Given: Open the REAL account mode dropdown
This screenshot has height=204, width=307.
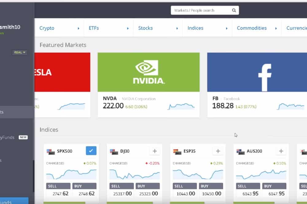Looking at the screenshot, I should (20, 52).
